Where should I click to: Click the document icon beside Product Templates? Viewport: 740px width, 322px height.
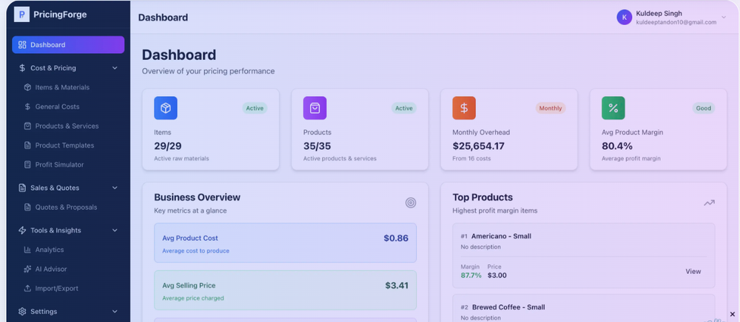coord(27,145)
